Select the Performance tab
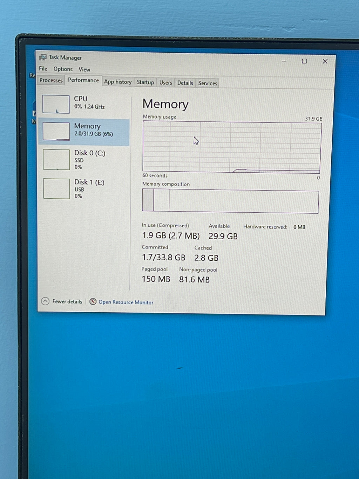Viewport: 359px width, 479px height. point(83,80)
